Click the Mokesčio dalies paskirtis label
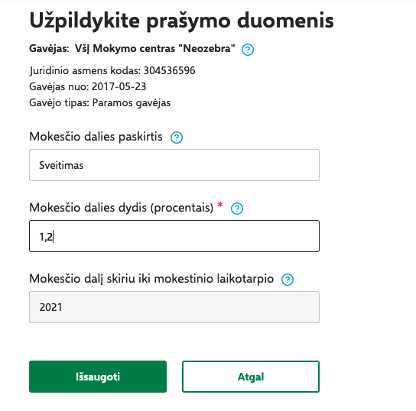This screenshot has height=411, width=416. pos(96,137)
